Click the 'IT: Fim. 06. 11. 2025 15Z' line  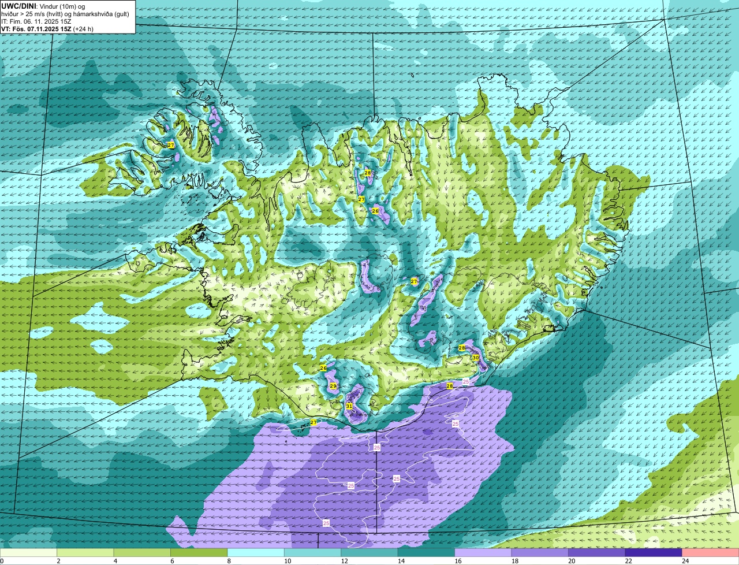click(36, 21)
